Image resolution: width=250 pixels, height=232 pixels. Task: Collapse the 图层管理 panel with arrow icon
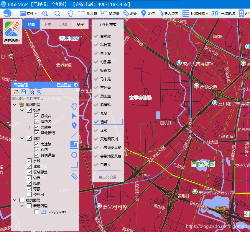pos(76,85)
